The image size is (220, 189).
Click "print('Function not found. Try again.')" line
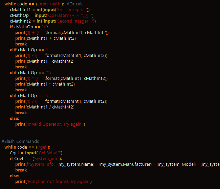53,182
